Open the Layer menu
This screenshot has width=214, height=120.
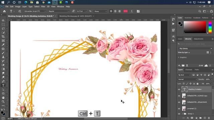[x=24, y=7]
